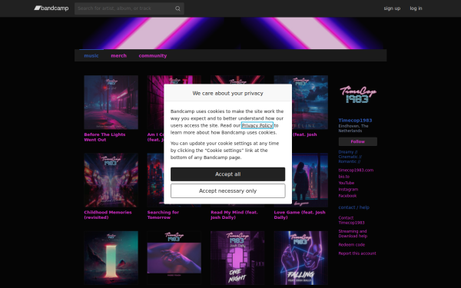Click the search magnifier icon
Screen dimensions: 461x288
[177, 8]
